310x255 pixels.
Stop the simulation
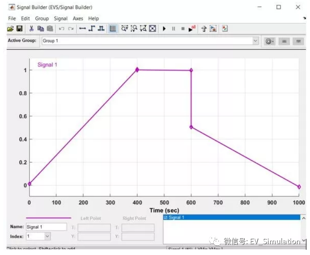pos(183,29)
